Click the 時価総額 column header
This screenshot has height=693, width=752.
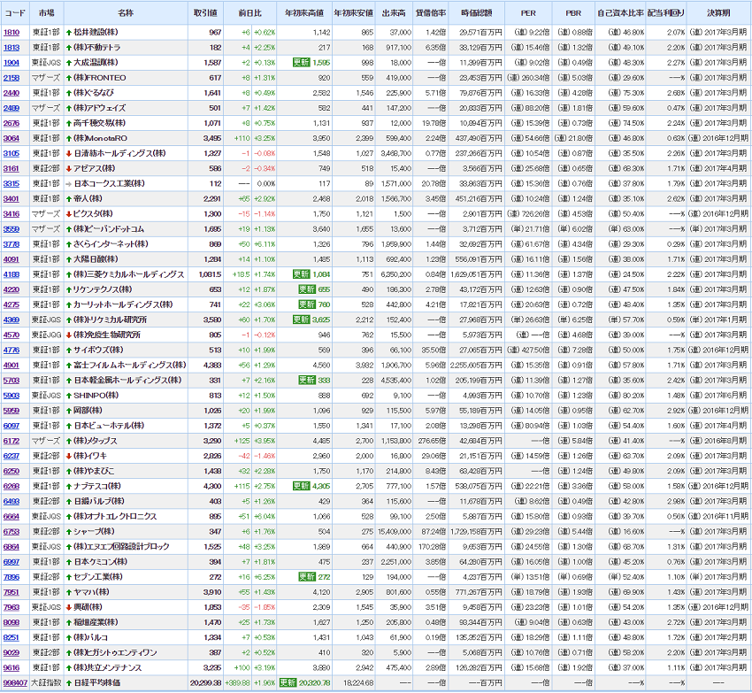point(476,13)
